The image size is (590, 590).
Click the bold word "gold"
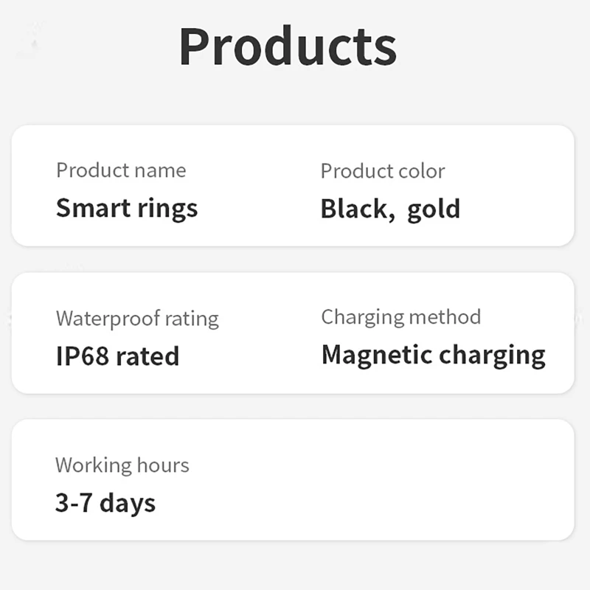coord(434,209)
